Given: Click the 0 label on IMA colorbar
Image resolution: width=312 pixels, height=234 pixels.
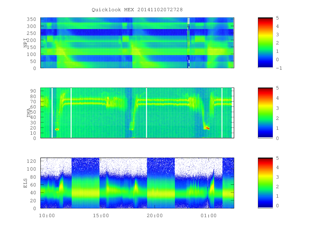Looking at the screenshot, I should pyautogui.click(x=277, y=138).
